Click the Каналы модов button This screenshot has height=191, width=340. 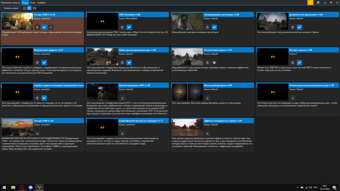[x=11, y=8]
